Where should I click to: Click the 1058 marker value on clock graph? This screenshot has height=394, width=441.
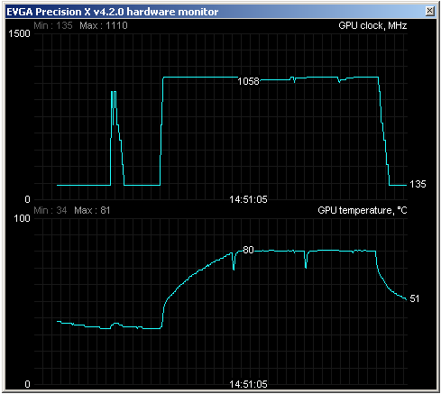[x=248, y=81]
